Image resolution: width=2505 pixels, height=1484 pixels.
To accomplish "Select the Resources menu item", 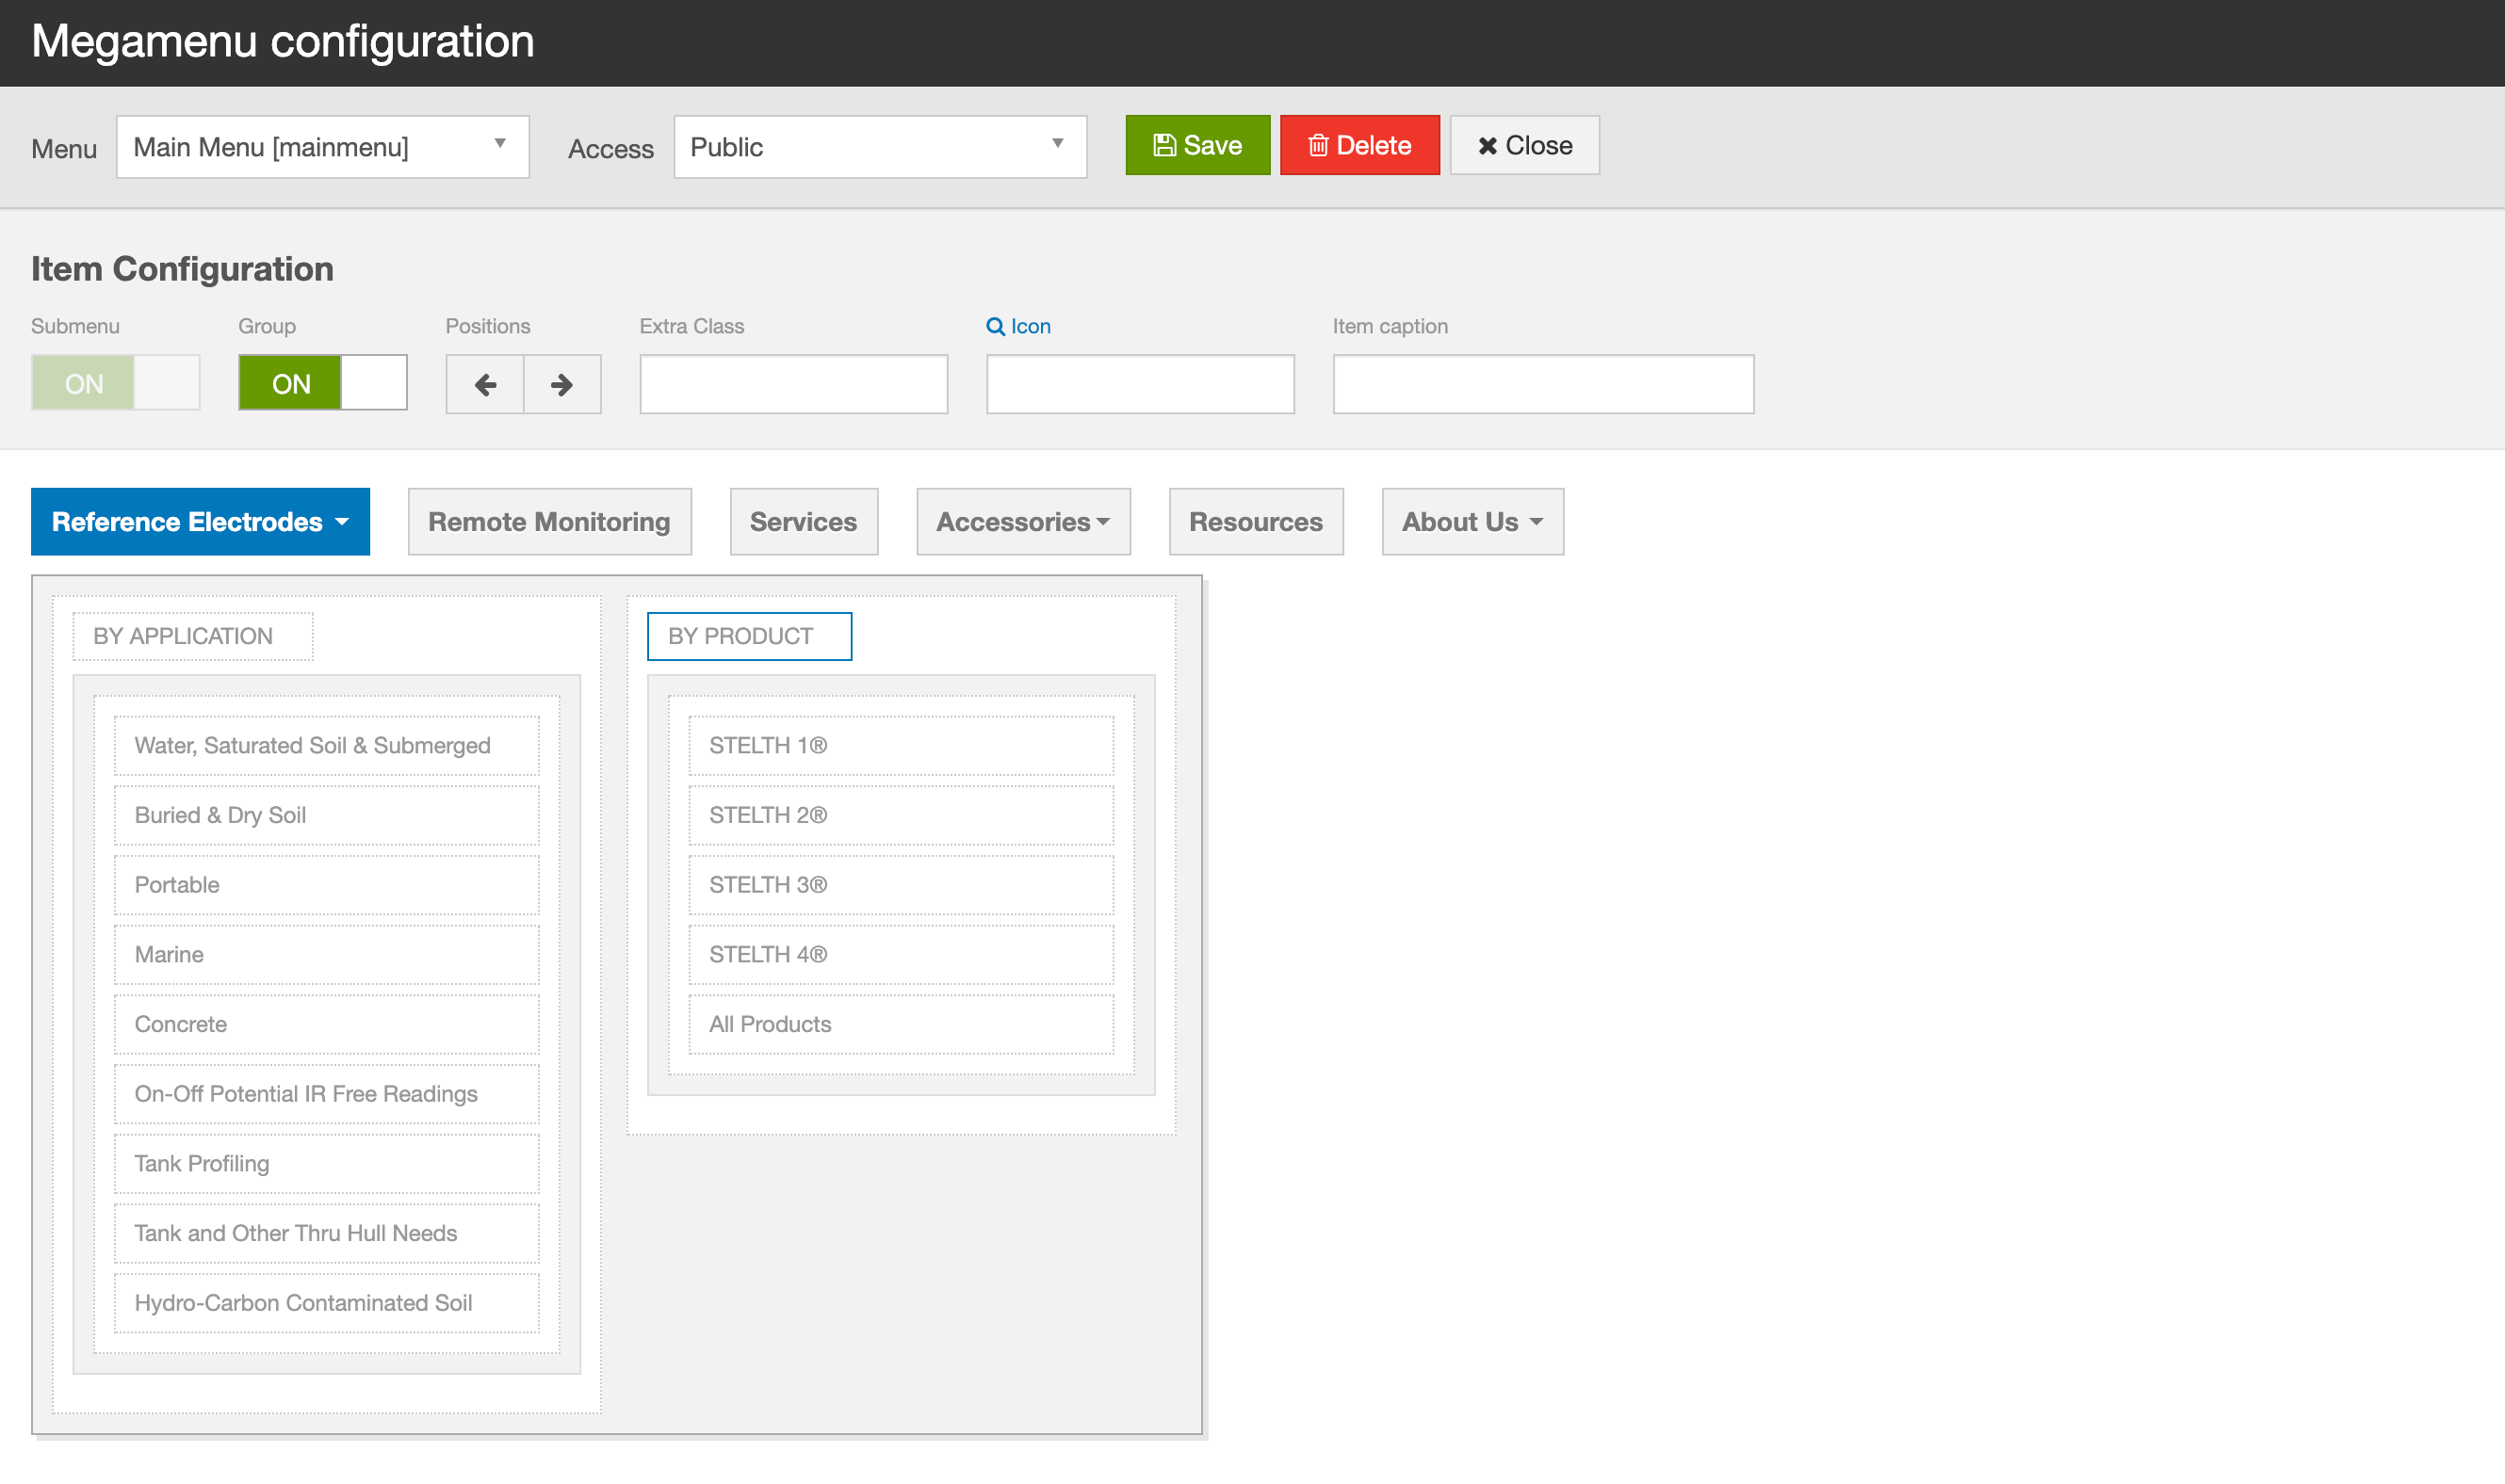I will [1255, 522].
